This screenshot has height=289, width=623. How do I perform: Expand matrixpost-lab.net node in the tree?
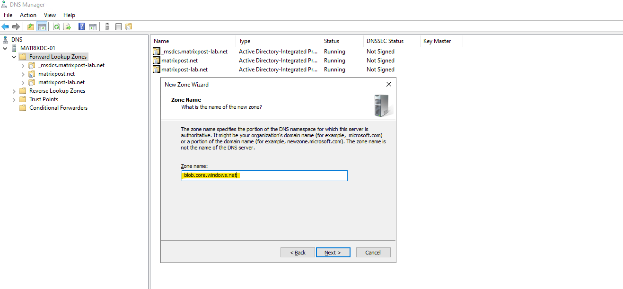tap(23, 82)
